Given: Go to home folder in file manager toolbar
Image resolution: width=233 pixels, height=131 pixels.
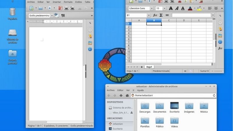Looking at the screenshot, I should (x=127, y=95).
